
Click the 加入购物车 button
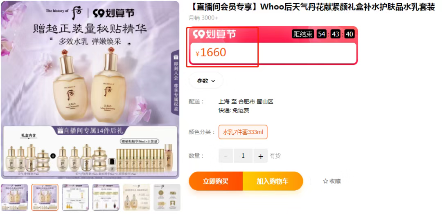pos(273,181)
